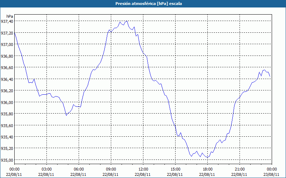The width and height of the screenshot is (286, 178).
Task: Click the hPa unit label
Action: pyautogui.click(x=10, y=16)
